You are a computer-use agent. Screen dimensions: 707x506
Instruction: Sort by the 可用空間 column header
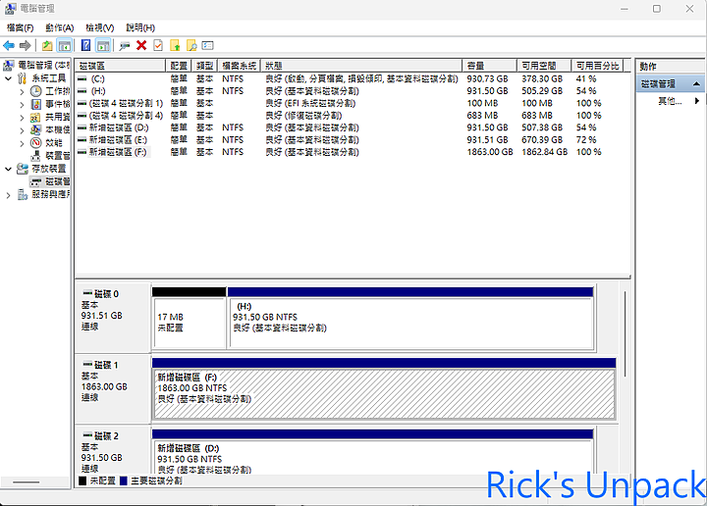point(544,66)
